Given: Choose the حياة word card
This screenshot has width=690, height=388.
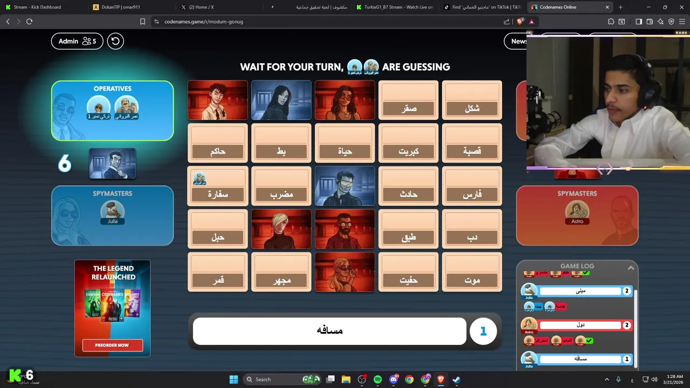Looking at the screenshot, I should point(345,143).
